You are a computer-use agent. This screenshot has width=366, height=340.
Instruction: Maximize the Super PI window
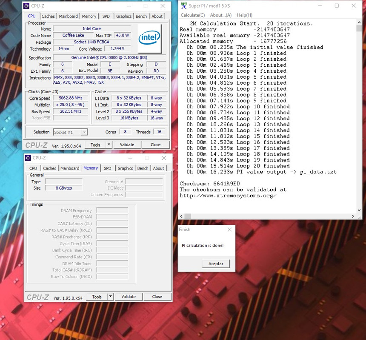tap(337, 6)
